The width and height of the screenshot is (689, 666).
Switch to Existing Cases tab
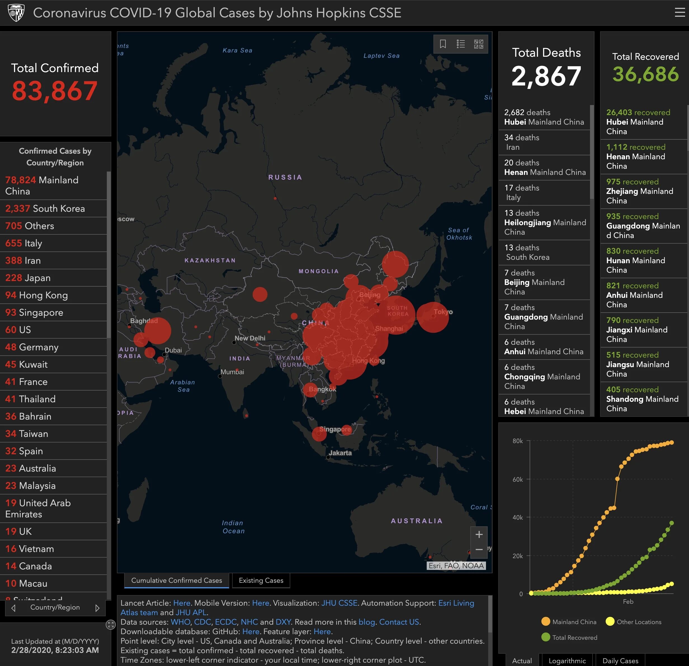[x=261, y=581]
